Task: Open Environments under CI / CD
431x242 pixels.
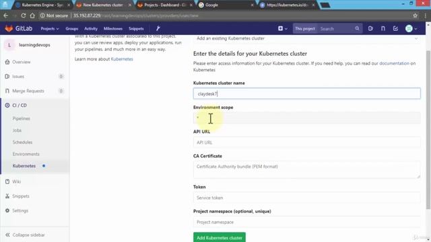Action: 26,154
